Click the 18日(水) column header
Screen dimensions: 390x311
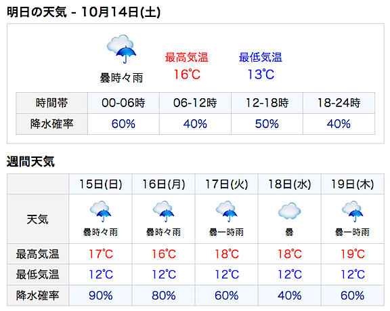point(290,184)
